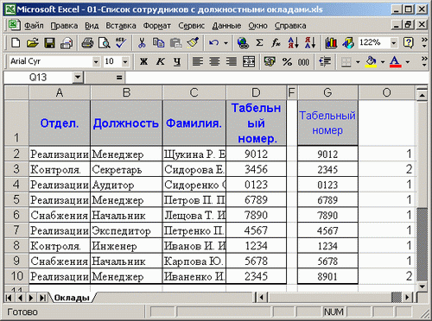
Task: Expand the Name Box Q13 dropdown
Action: tap(78, 78)
